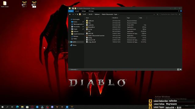Go forward with the right arrow
Viewport: 195px width, 109px height.
click(x=73, y=15)
